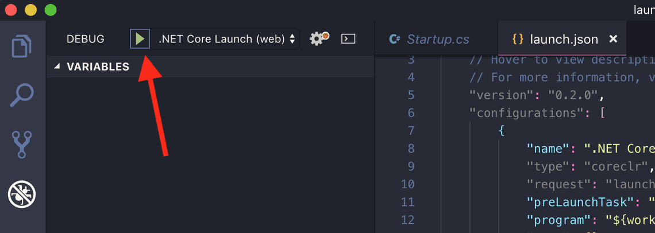This screenshot has height=233, width=655.
Task: Minimize the window with the yellow button
Action: pos(30,10)
